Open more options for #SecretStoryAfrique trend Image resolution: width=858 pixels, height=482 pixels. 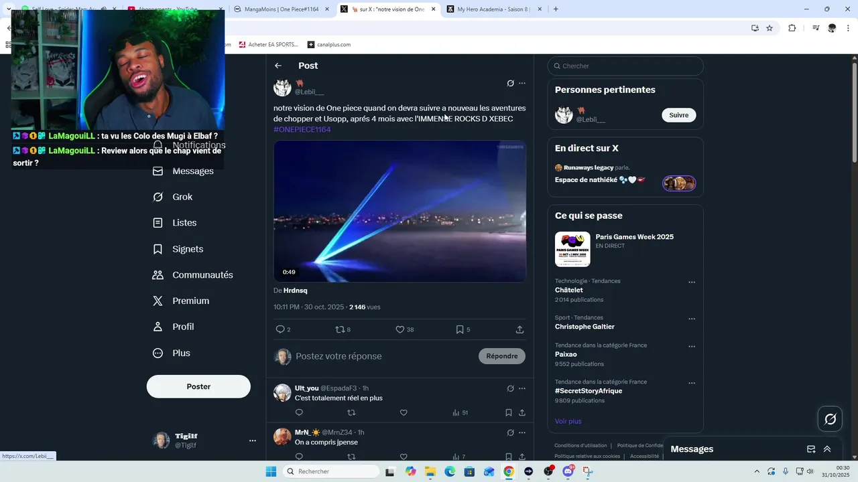pyautogui.click(x=692, y=384)
